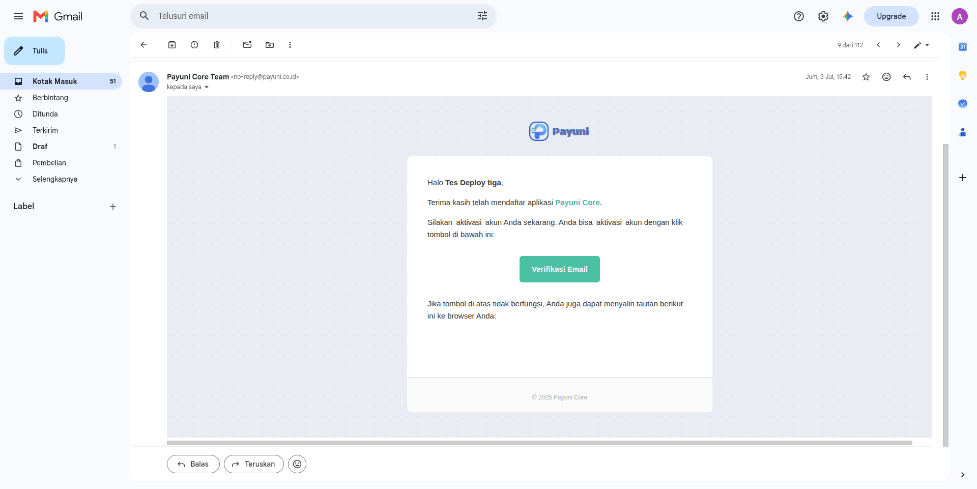Screen dimensions: 977x489
Task: Open Google apps grid
Action: [935, 16]
